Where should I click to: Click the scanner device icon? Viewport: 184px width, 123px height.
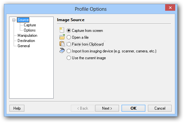62,50
